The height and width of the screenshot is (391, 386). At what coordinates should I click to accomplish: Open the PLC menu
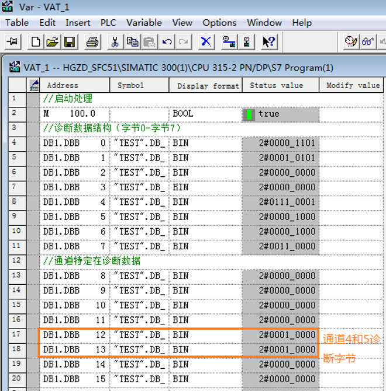[x=108, y=23]
